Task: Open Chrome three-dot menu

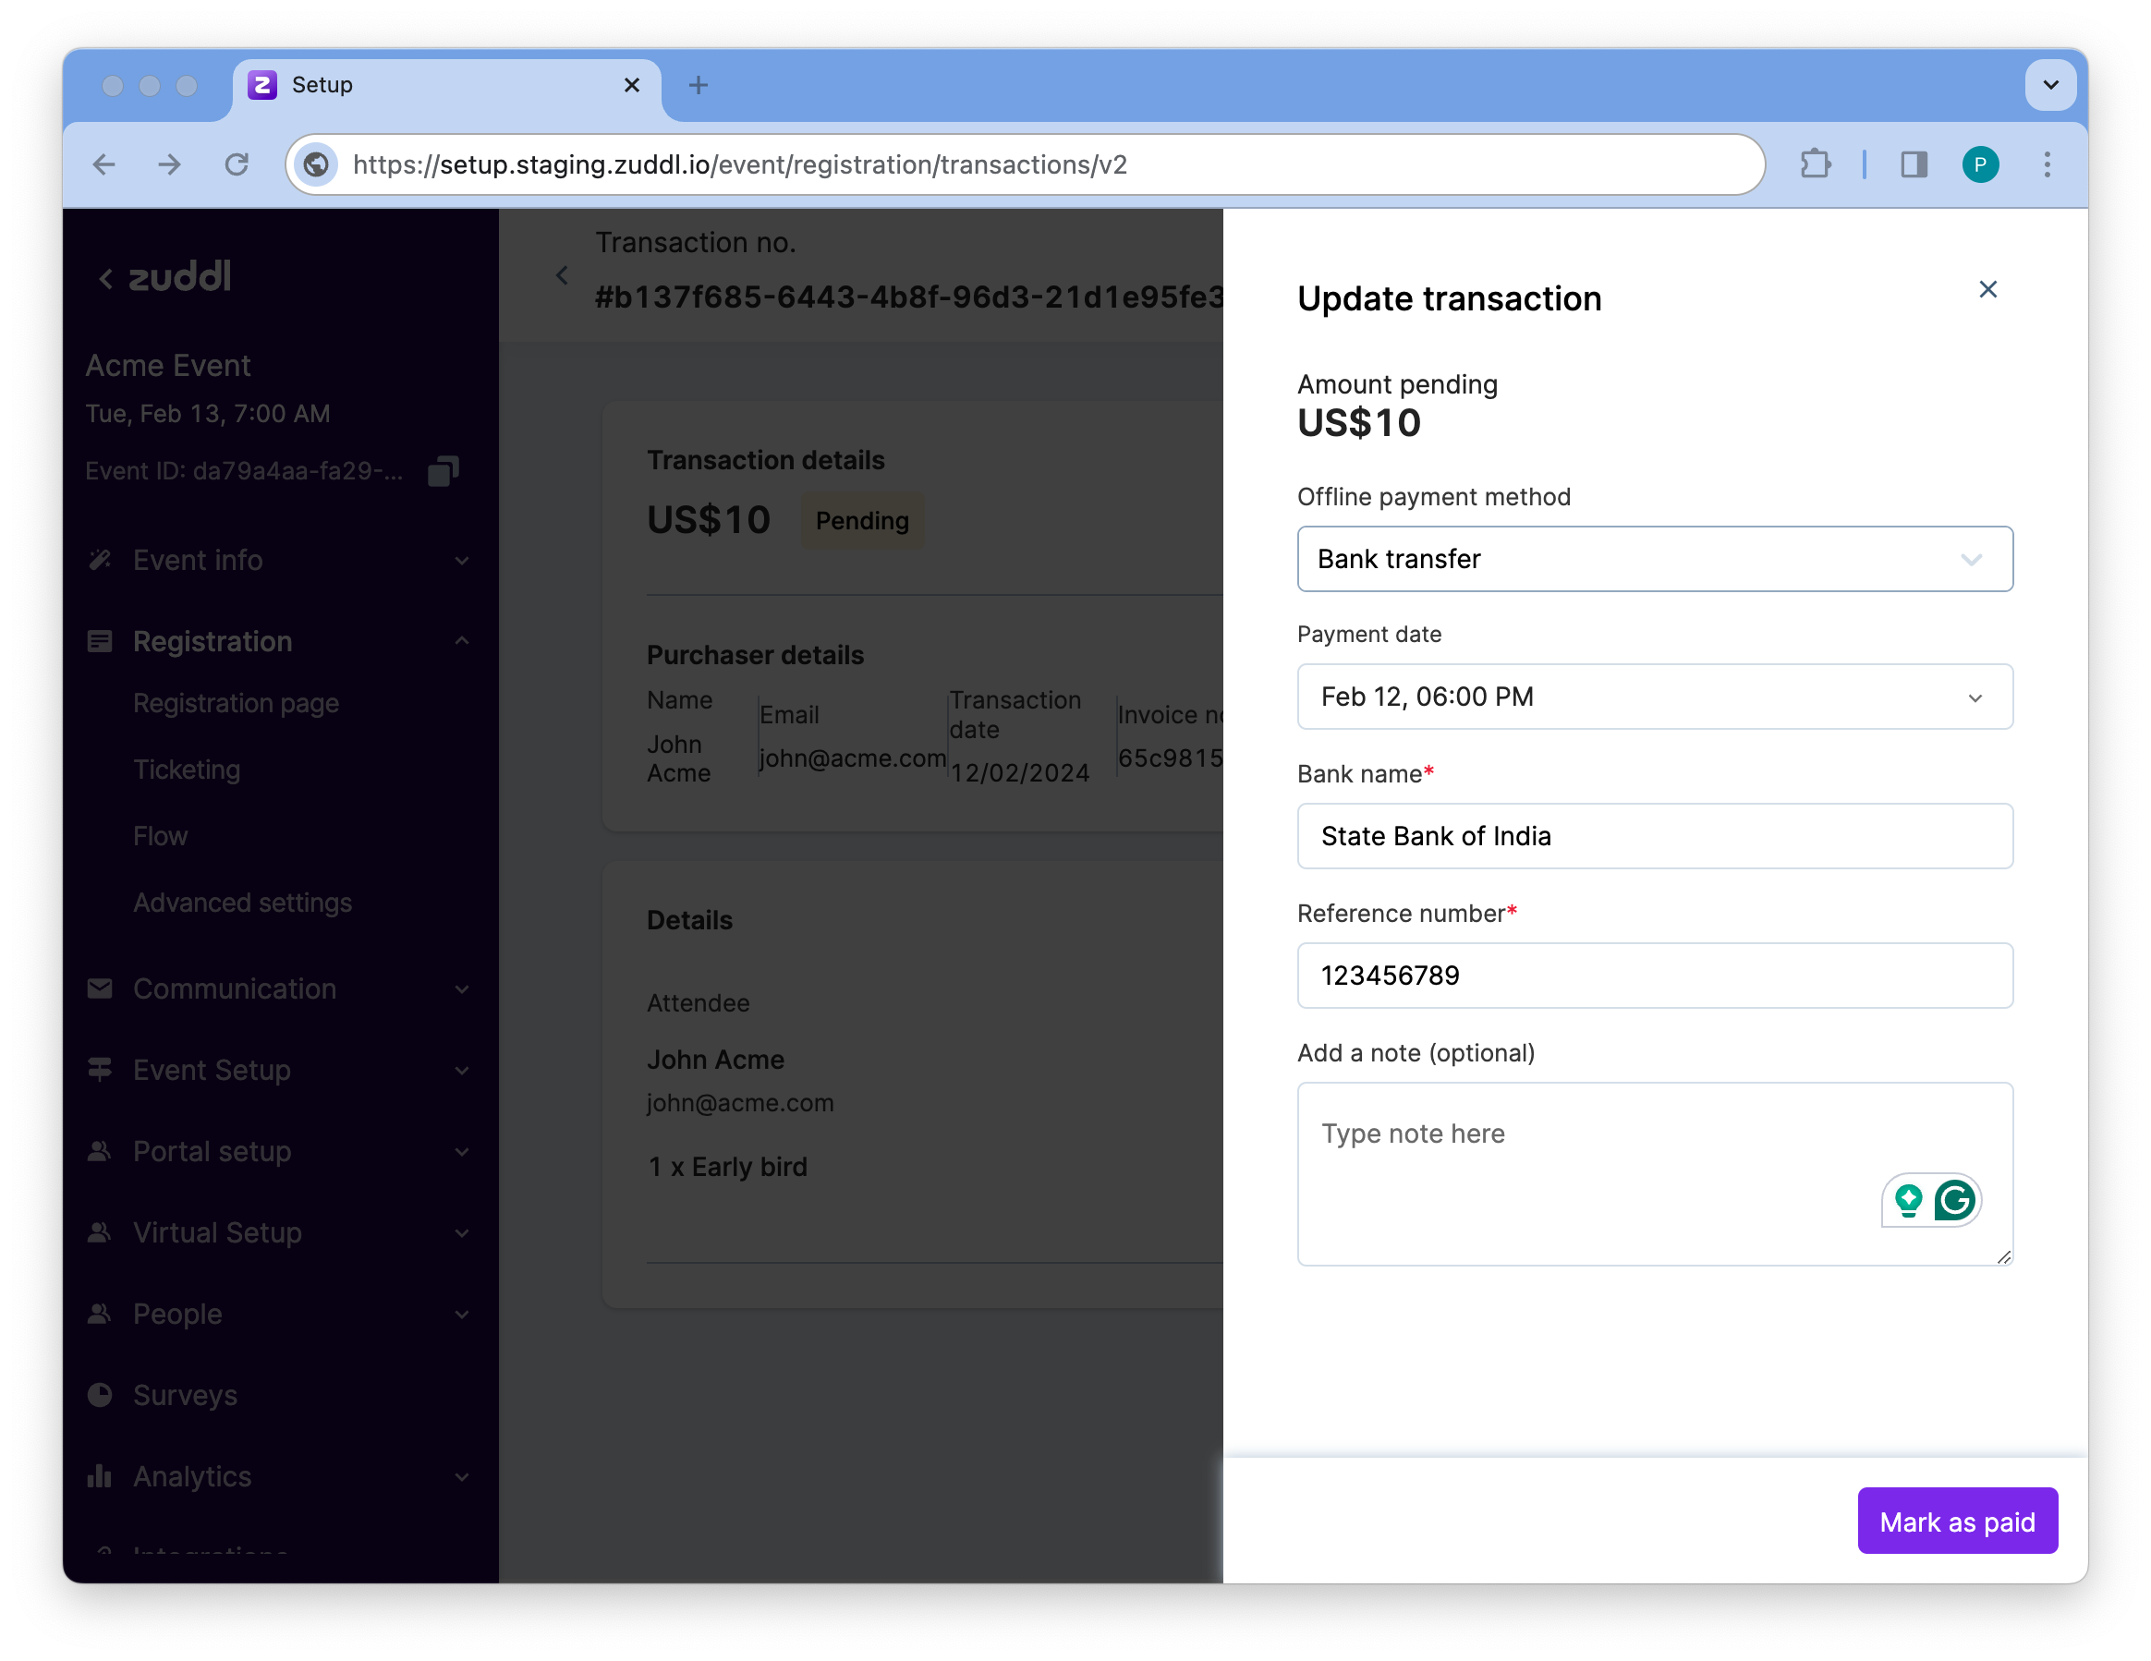Action: [x=2047, y=164]
